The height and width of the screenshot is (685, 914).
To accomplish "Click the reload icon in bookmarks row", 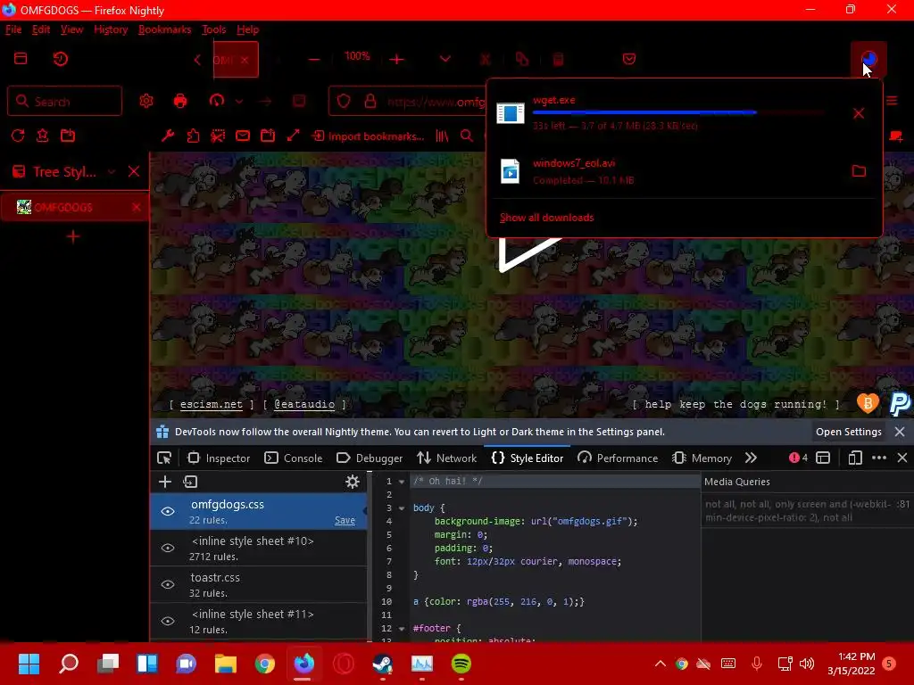I will pyautogui.click(x=18, y=136).
